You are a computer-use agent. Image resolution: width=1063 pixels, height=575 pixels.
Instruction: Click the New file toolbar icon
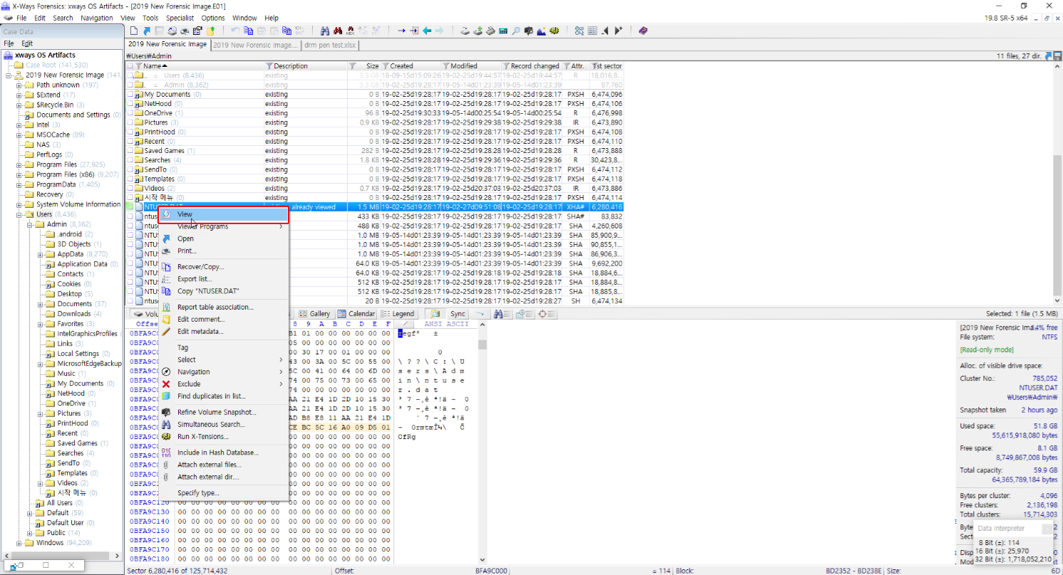click(133, 31)
